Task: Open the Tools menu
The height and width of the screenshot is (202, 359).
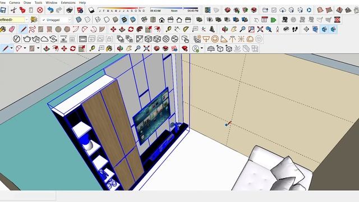Action: click(x=38, y=2)
